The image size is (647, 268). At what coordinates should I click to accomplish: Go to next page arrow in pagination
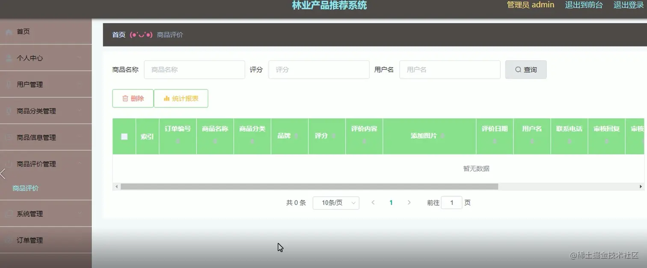[x=409, y=203]
